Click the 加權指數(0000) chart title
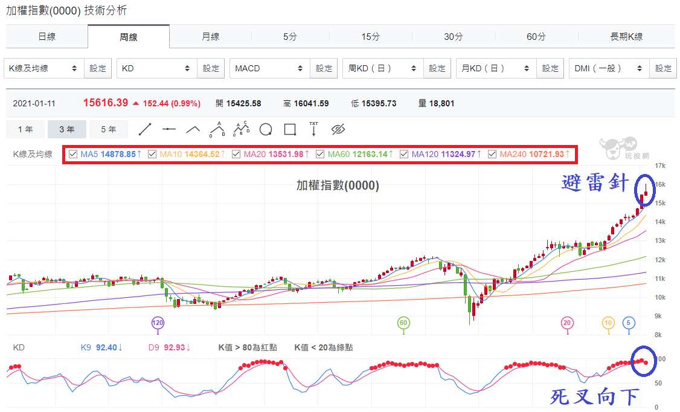Screen dimensions: 680x412 338,185
